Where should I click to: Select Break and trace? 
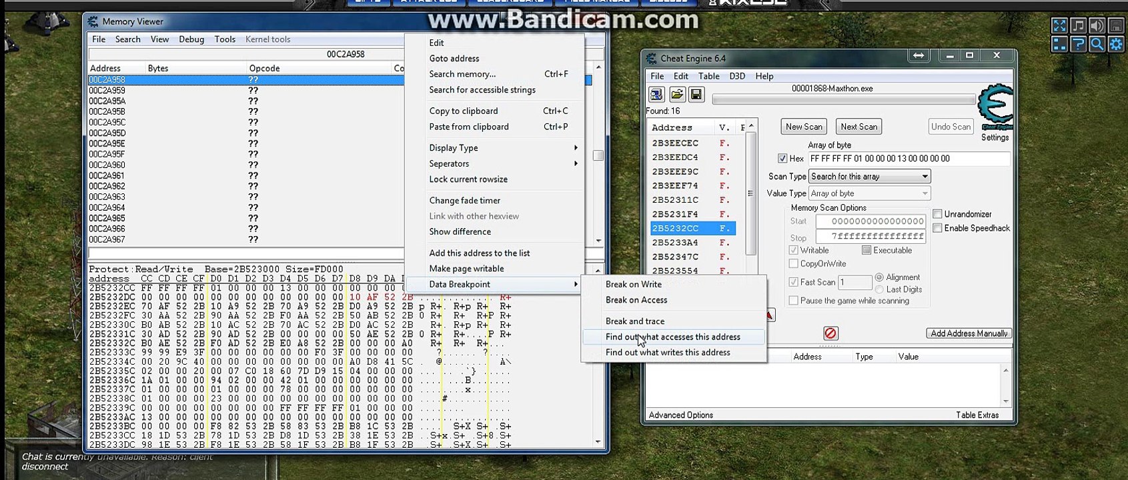(673, 321)
